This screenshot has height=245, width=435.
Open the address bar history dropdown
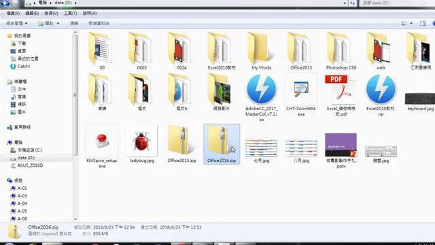coord(345,3)
